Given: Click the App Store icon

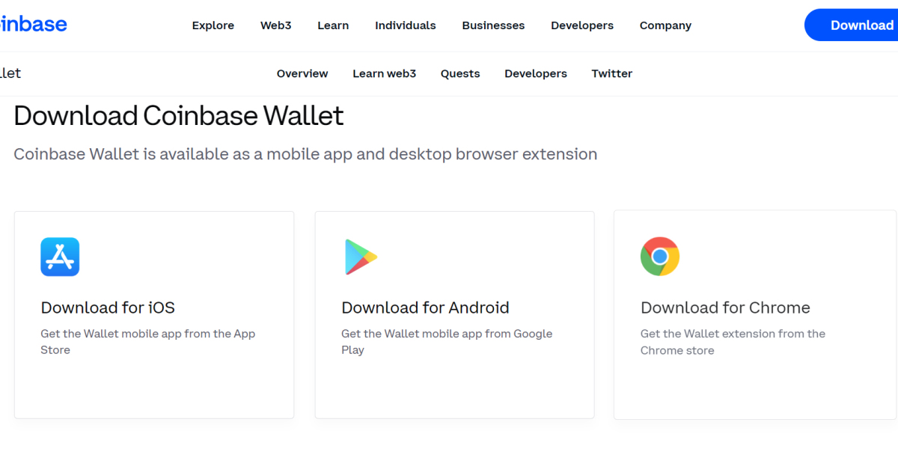Looking at the screenshot, I should [x=60, y=257].
